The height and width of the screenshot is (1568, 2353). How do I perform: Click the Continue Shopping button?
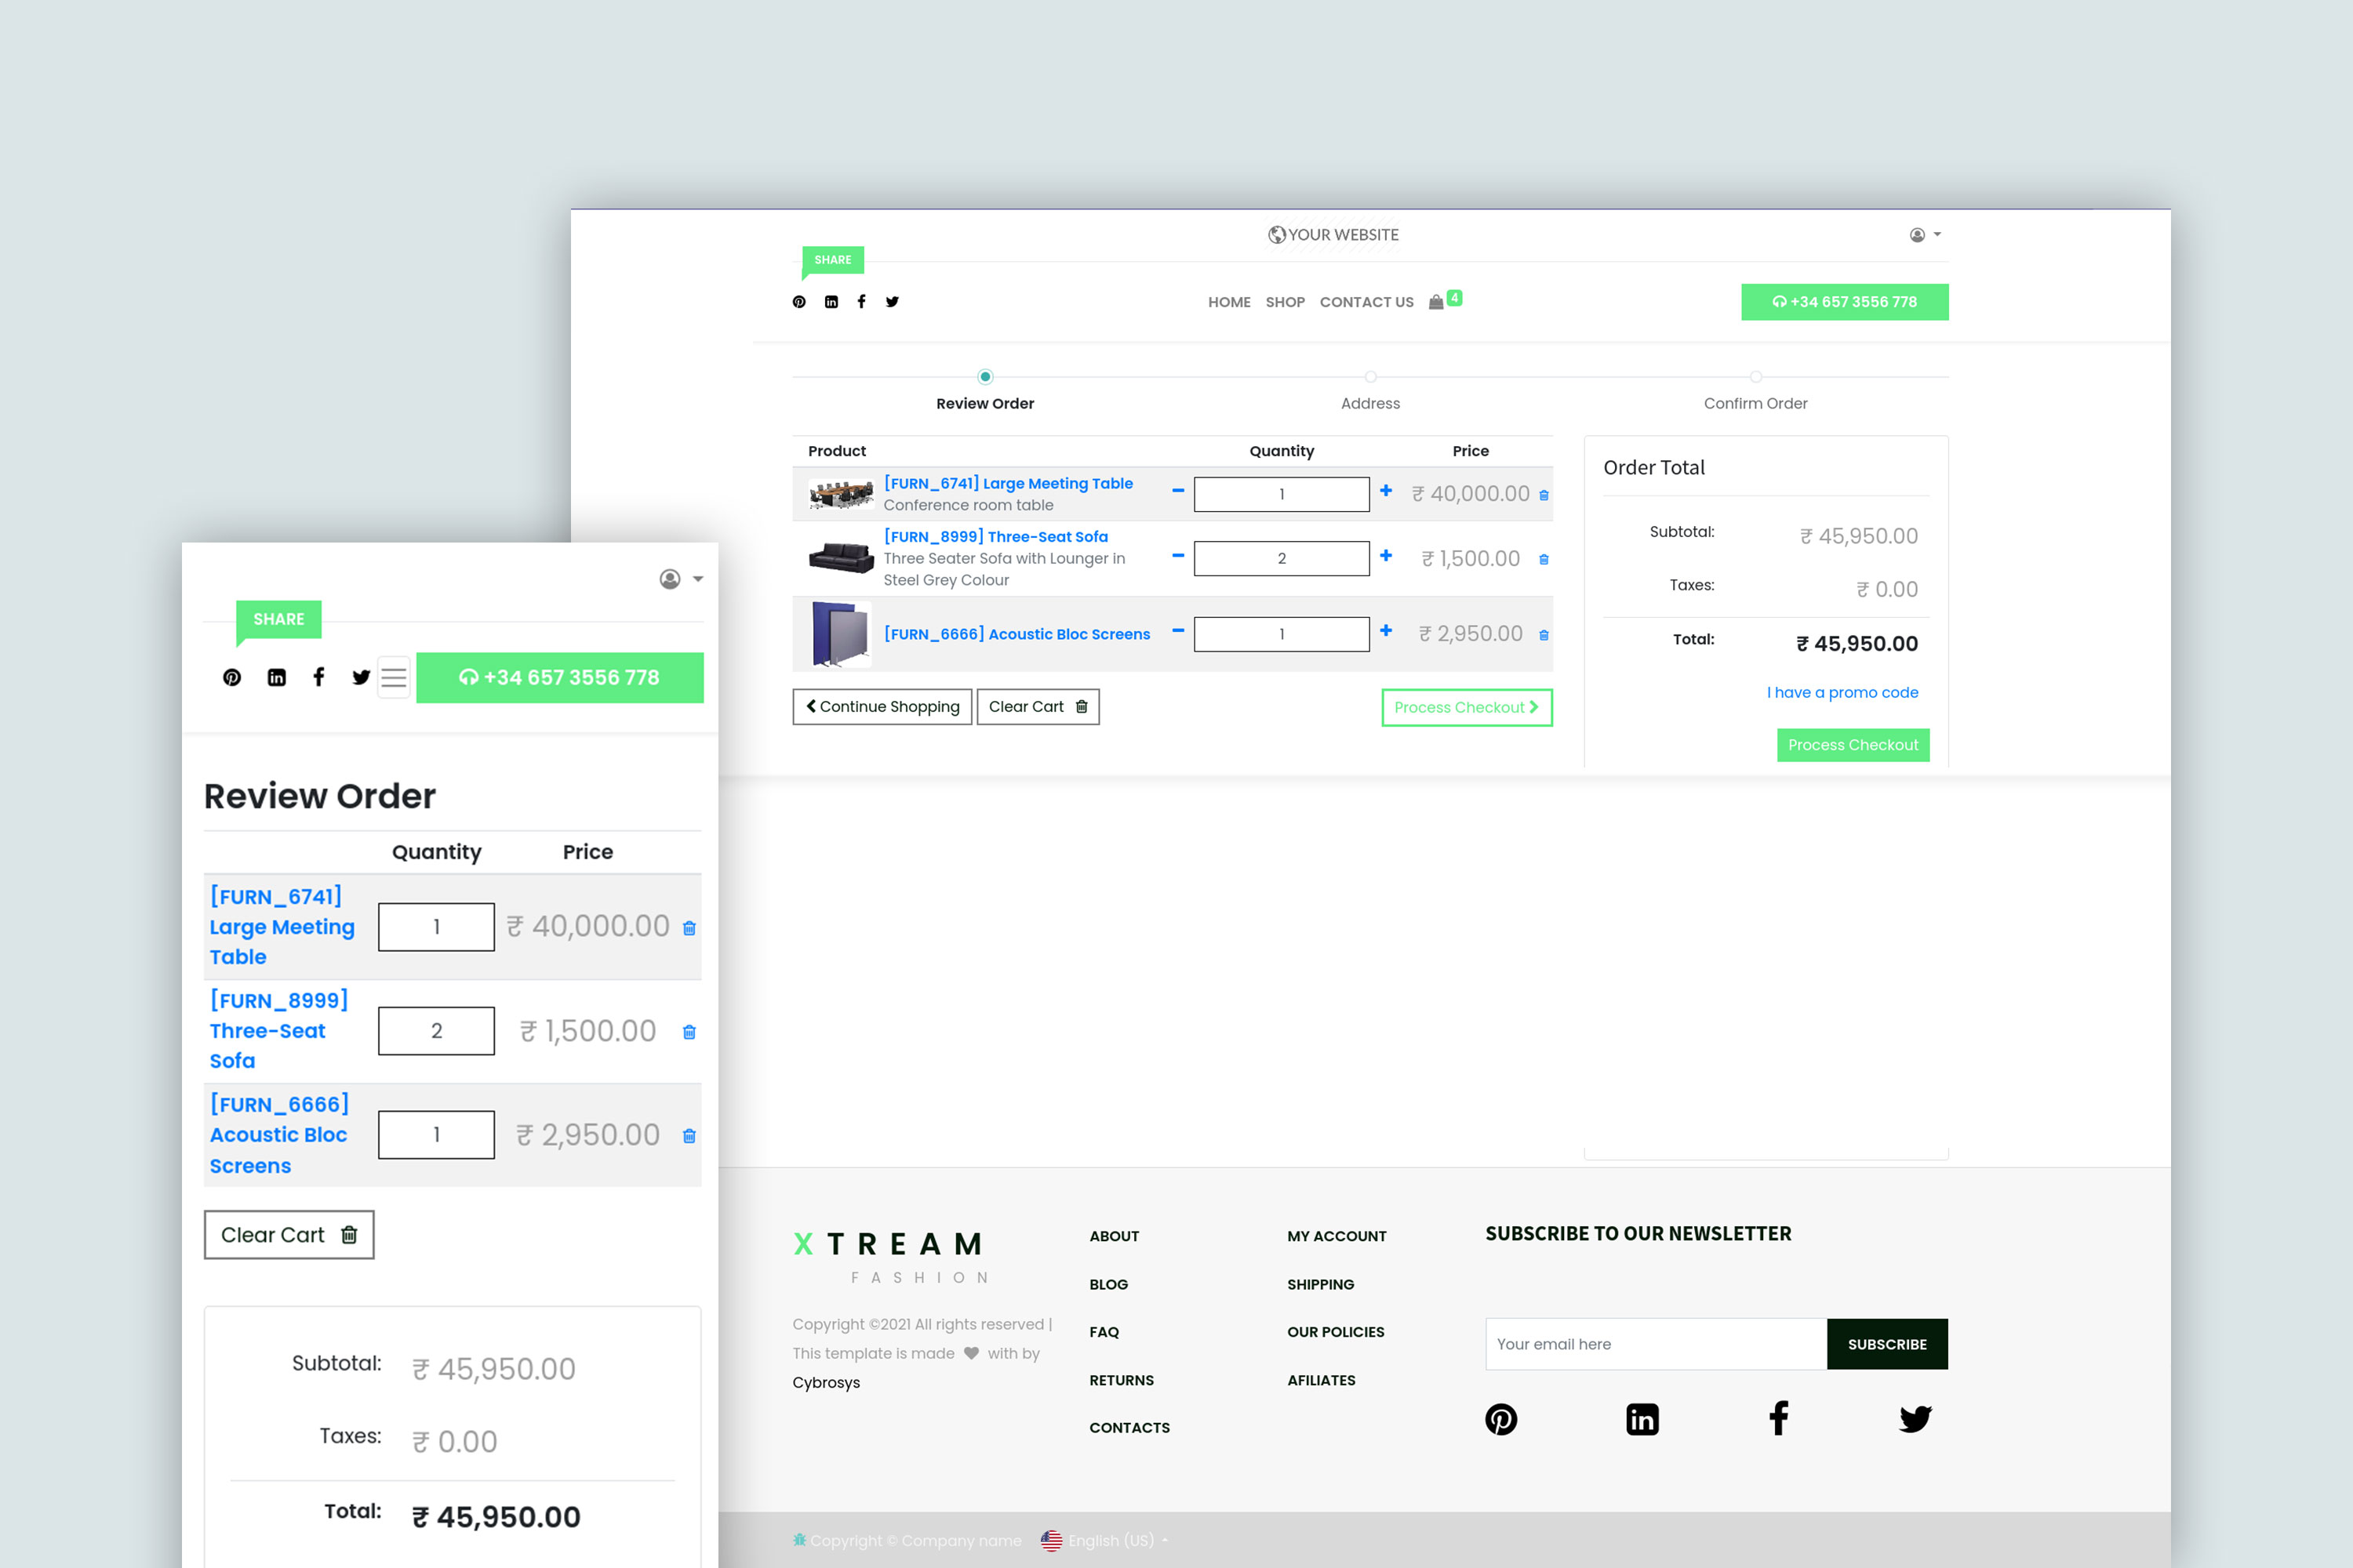coord(882,707)
